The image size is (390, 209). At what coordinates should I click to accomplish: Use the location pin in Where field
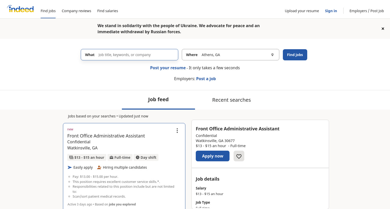coord(272,55)
